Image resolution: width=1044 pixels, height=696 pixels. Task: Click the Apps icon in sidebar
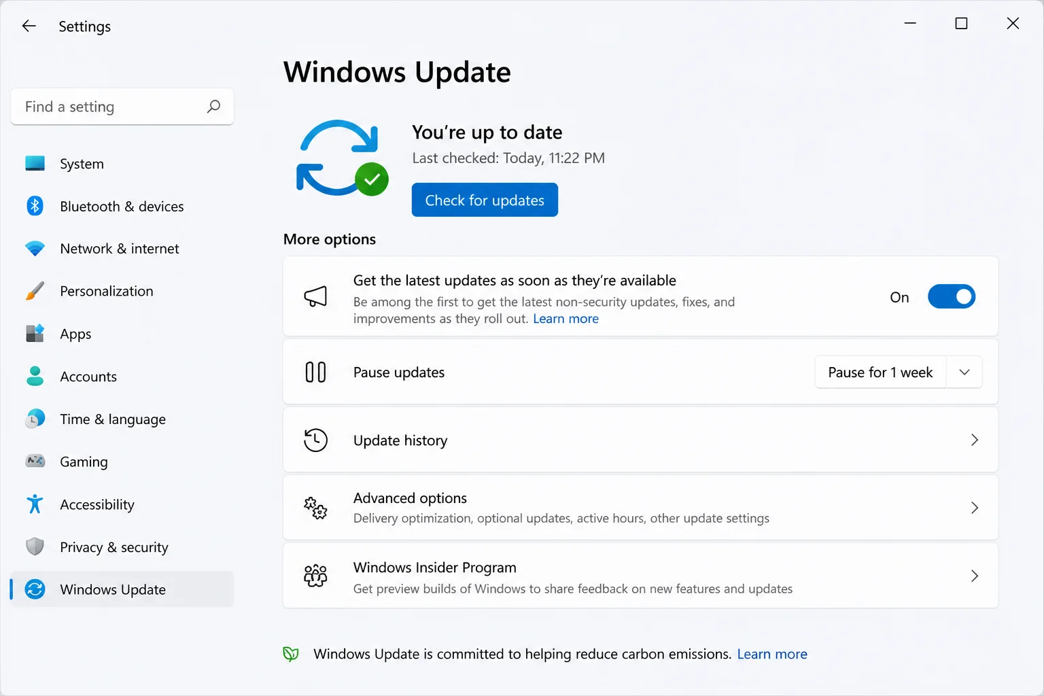[35, 333]
